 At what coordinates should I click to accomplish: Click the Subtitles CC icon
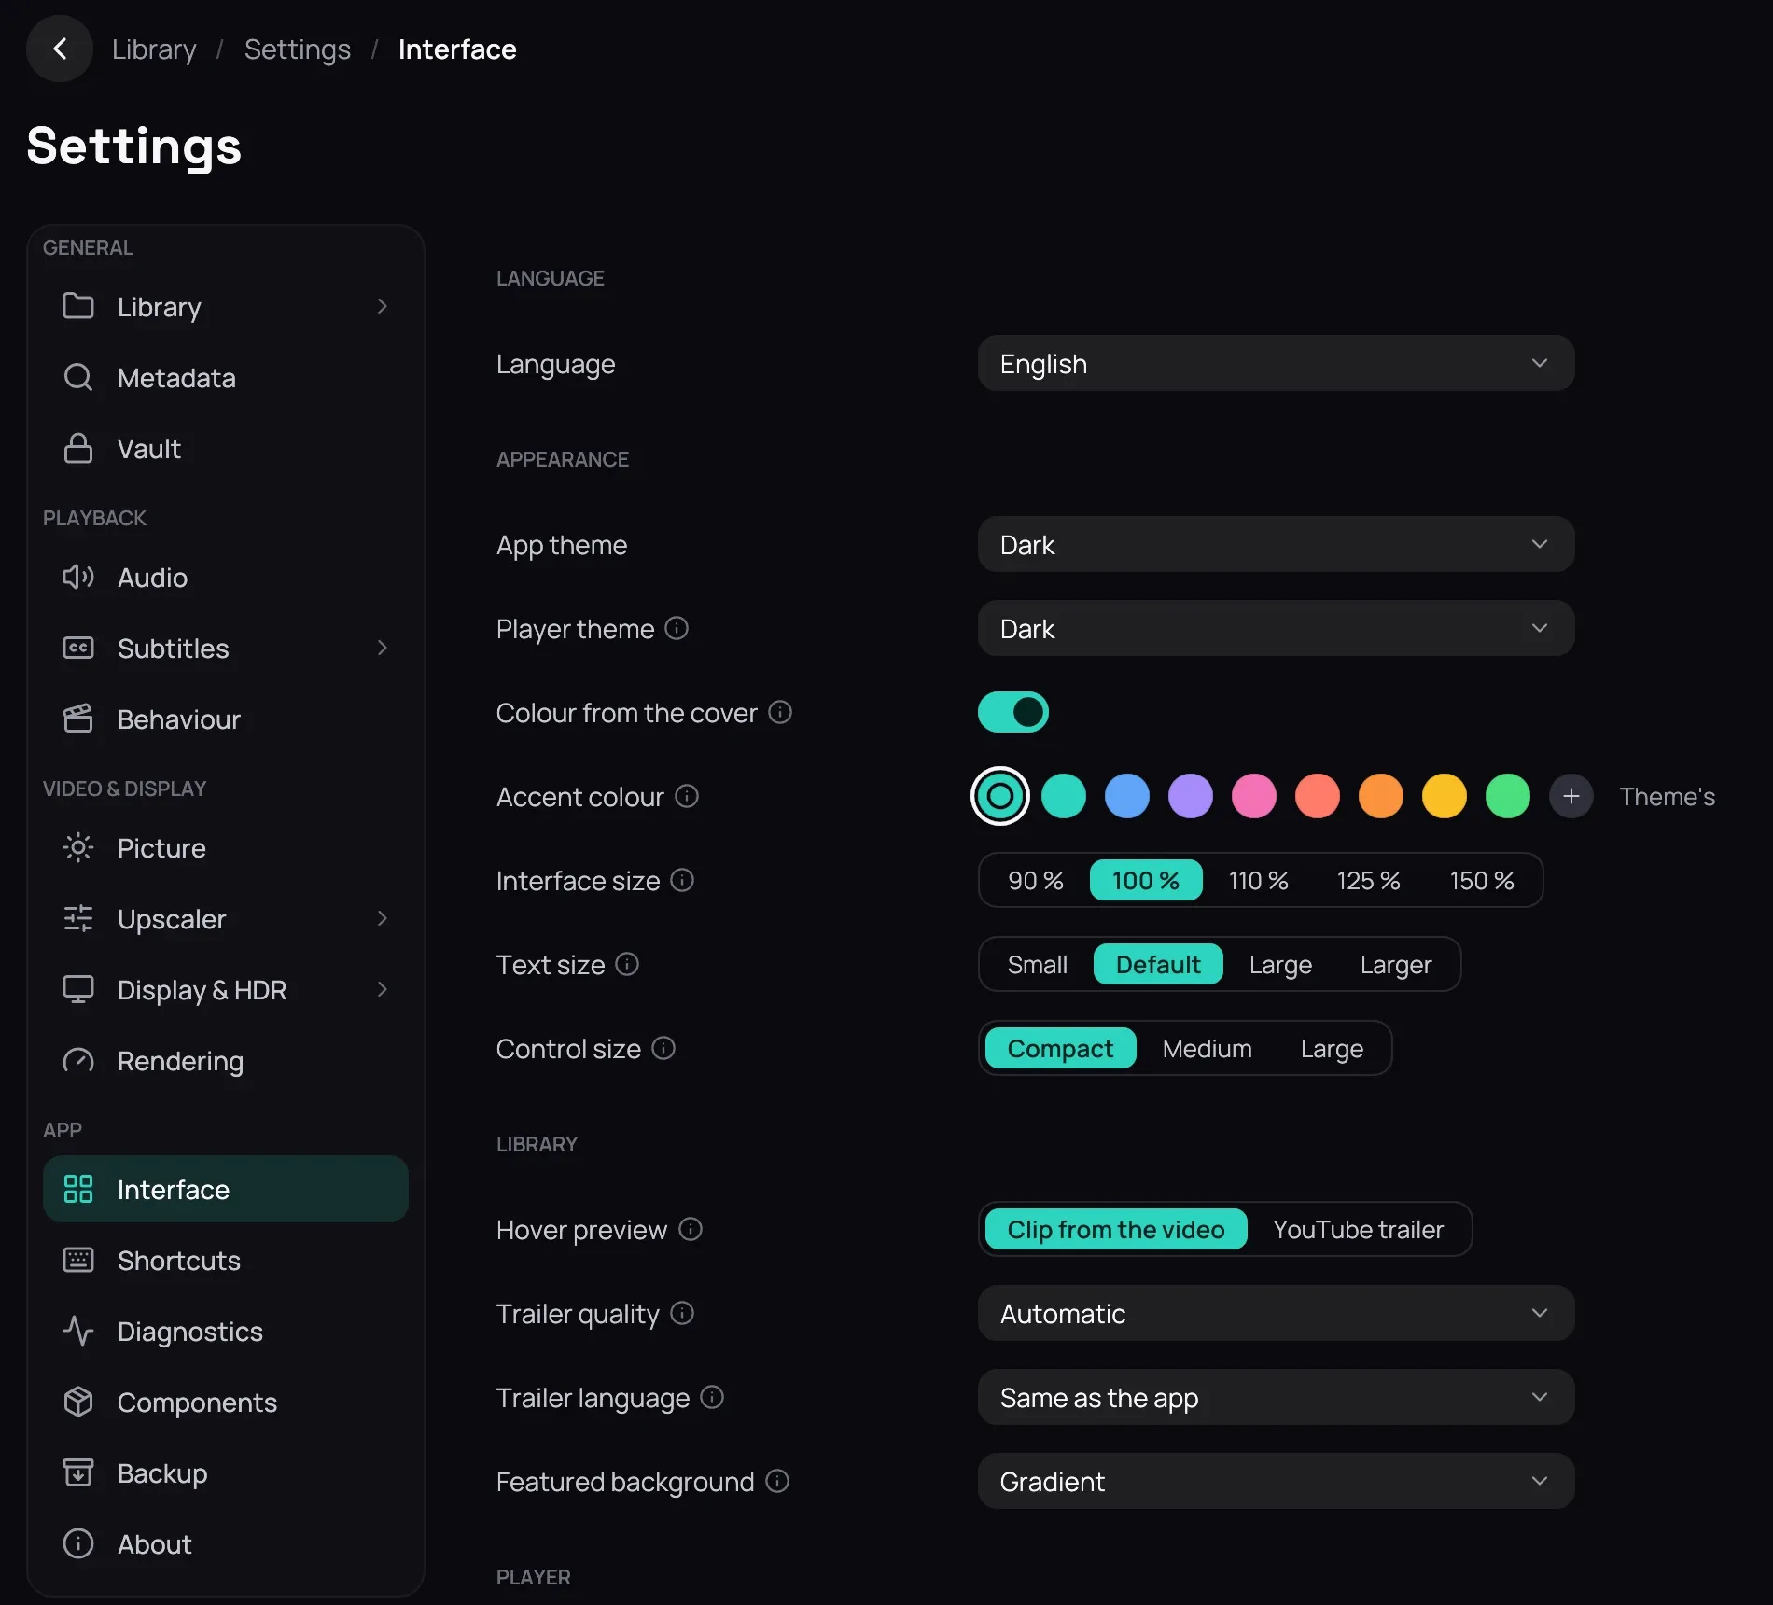click(78, 648)
